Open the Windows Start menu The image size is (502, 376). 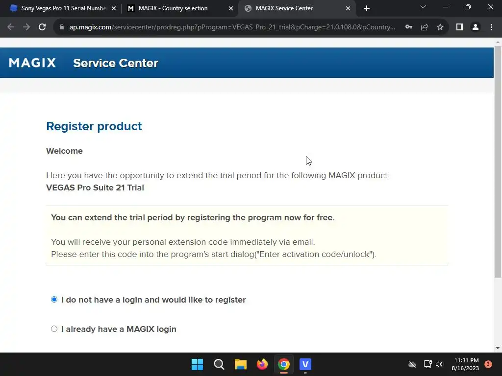[197, 364]
